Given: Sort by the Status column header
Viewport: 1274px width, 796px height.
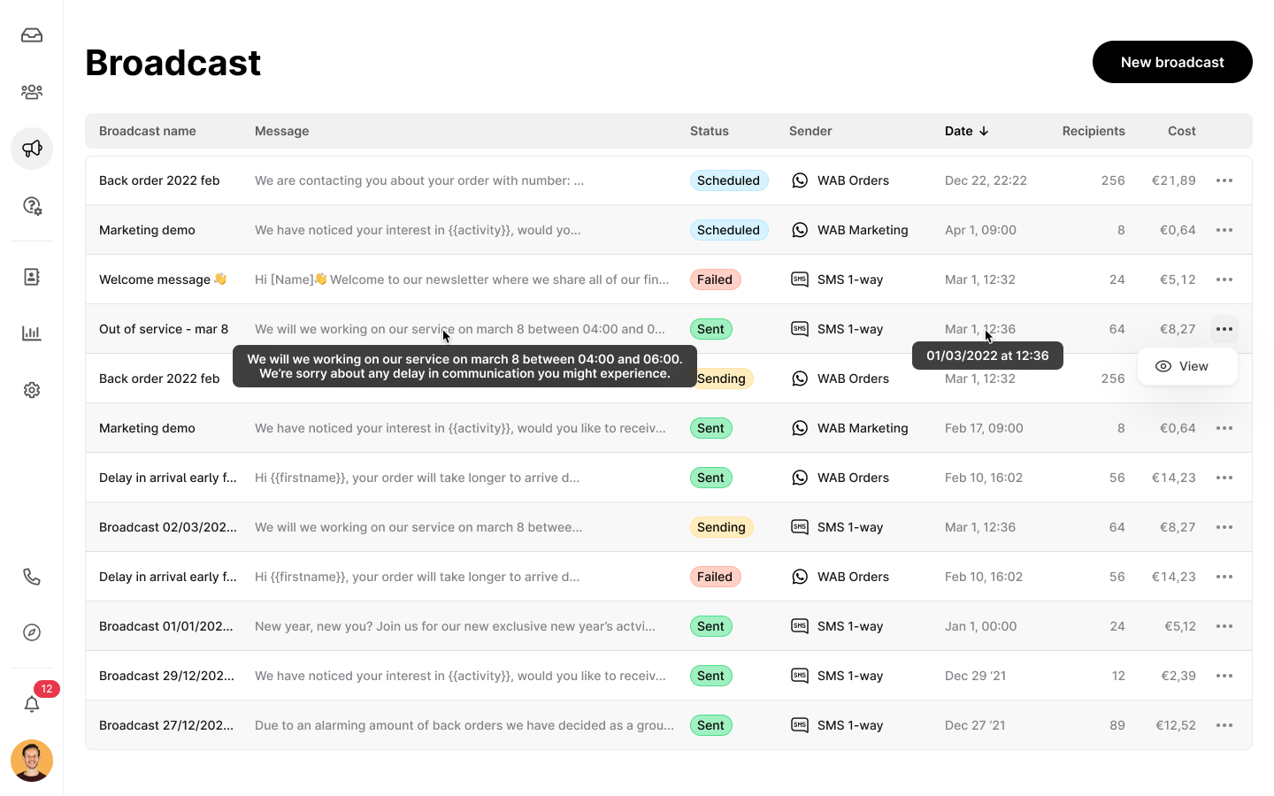Looking at the screenshot, I should (709, 131).
